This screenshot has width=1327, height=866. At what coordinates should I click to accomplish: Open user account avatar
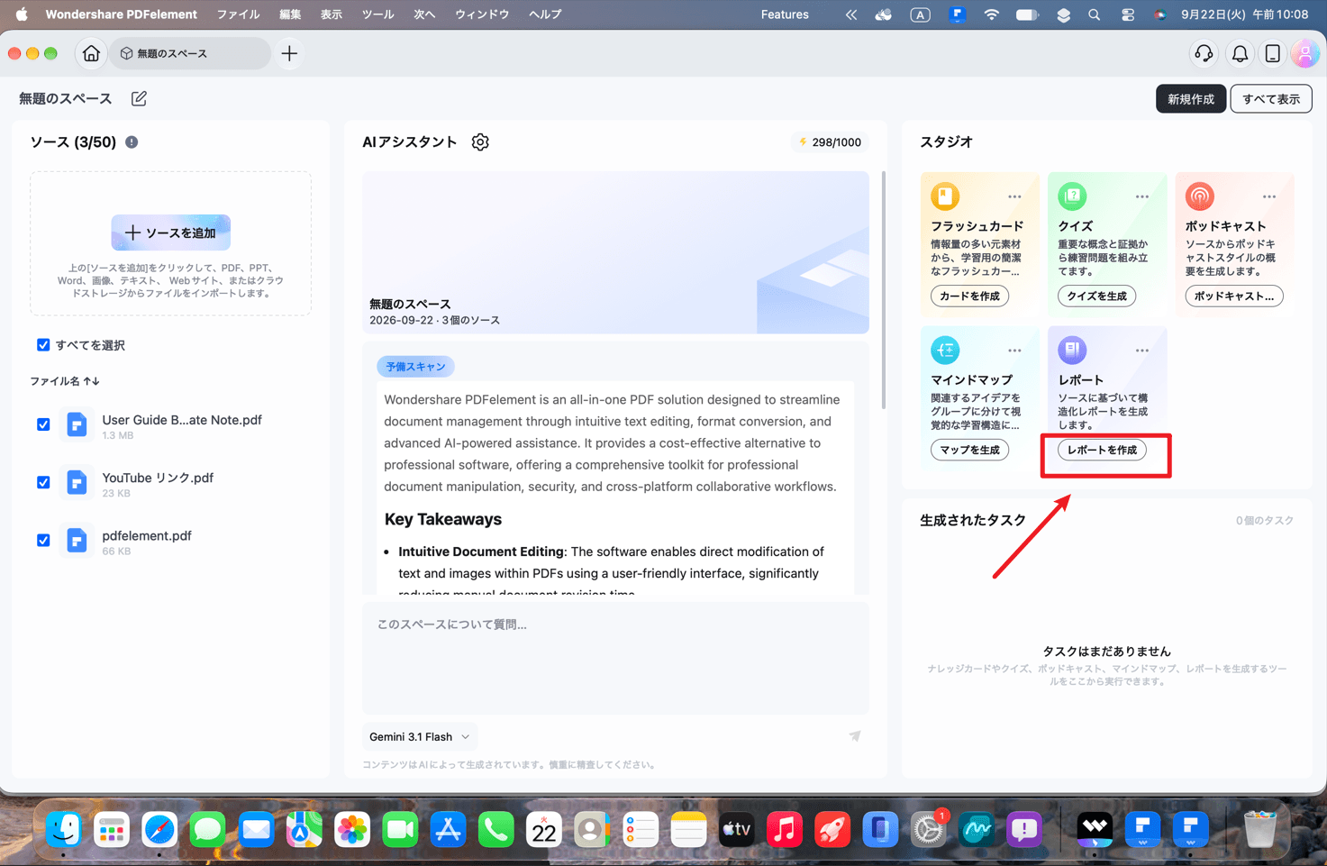tap(1304, 54)
